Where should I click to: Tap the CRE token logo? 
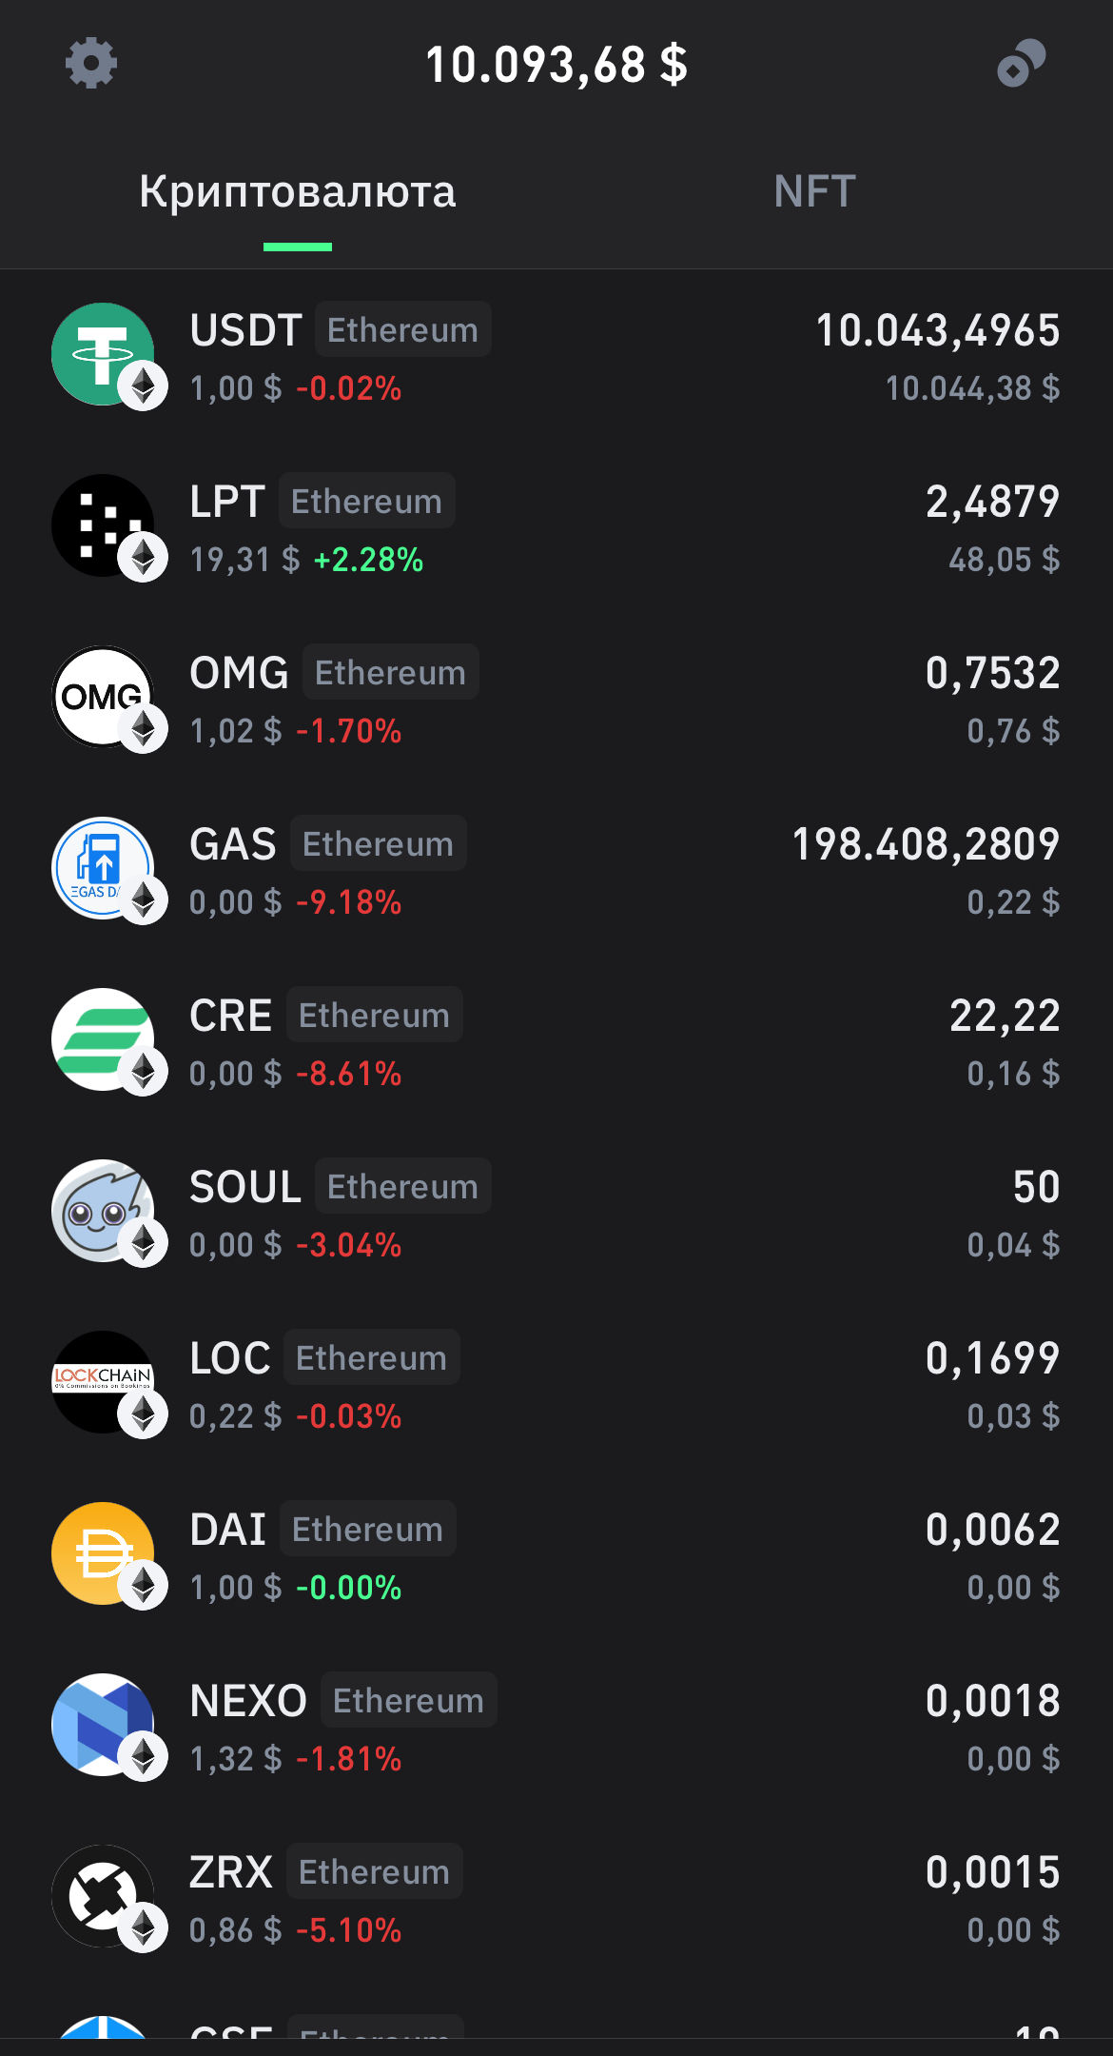(103, 1039)
